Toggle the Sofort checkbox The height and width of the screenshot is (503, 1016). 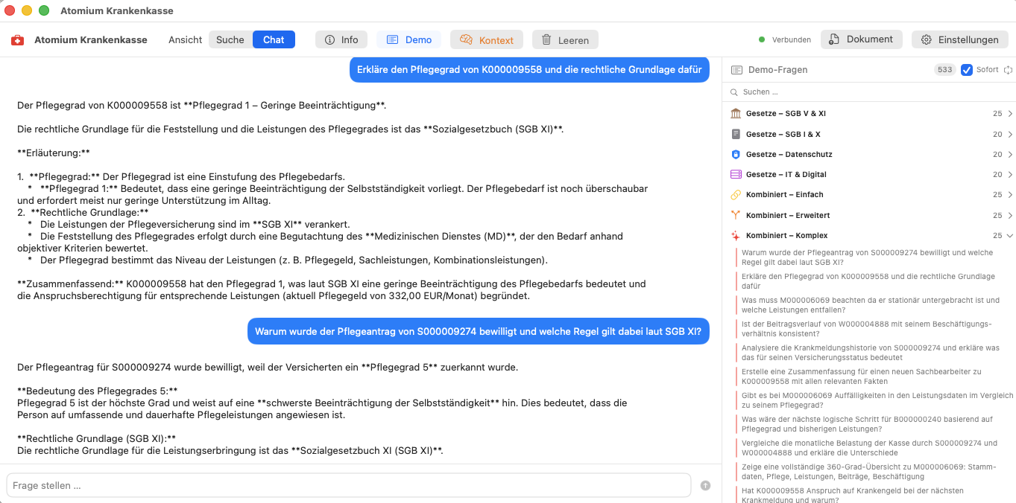tap(967, 70)
